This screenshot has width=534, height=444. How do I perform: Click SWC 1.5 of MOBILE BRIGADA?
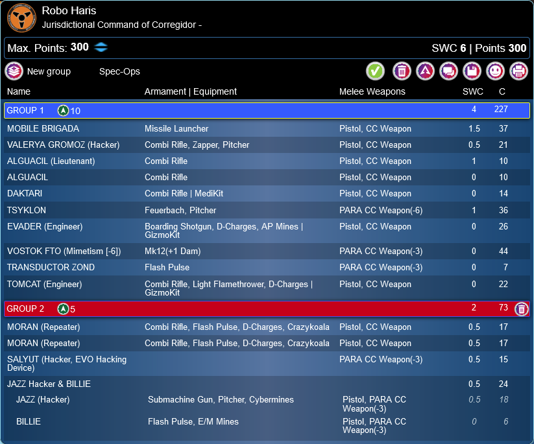click(474, 128)
